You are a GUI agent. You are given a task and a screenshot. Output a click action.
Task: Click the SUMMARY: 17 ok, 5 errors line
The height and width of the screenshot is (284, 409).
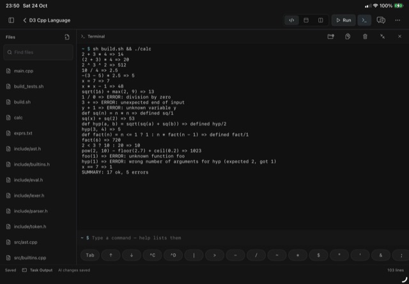tap(115, 172)
